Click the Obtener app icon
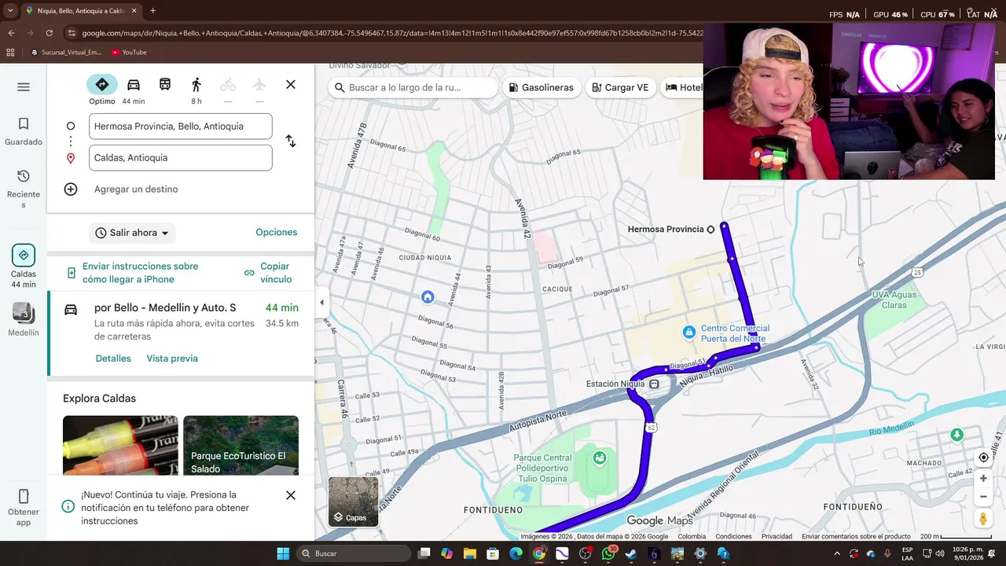1006x566 pixels. pos(24,496)
